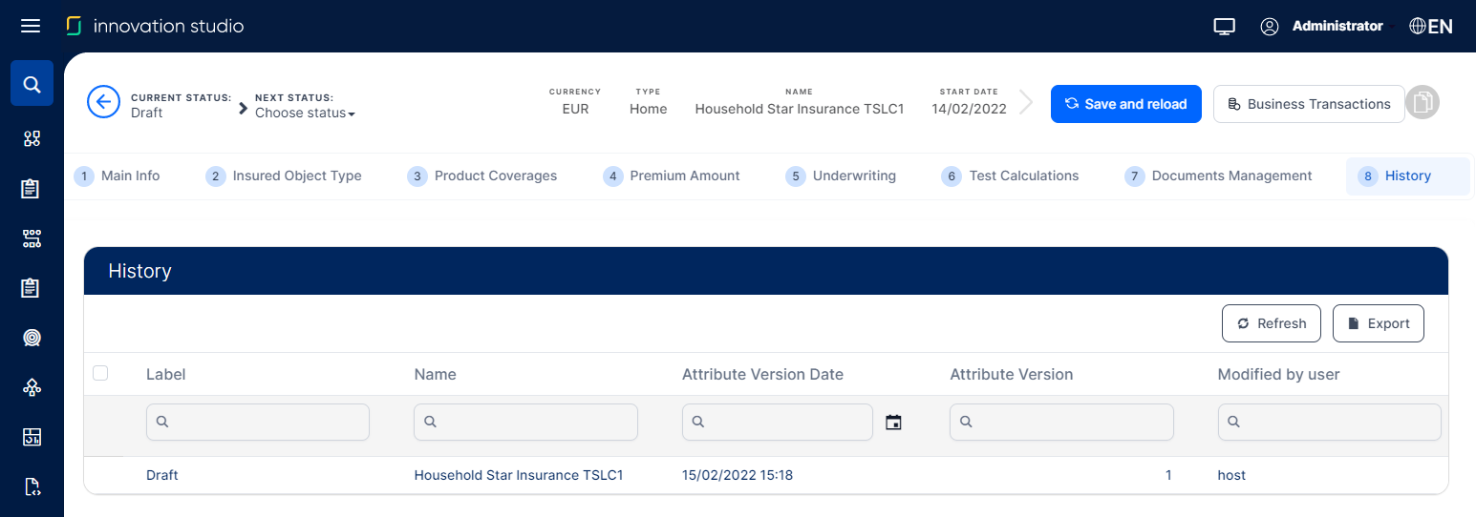Click the monitor display icon in header
The height and width of the screenshot is (517, 1476).
click(1225, 27)
